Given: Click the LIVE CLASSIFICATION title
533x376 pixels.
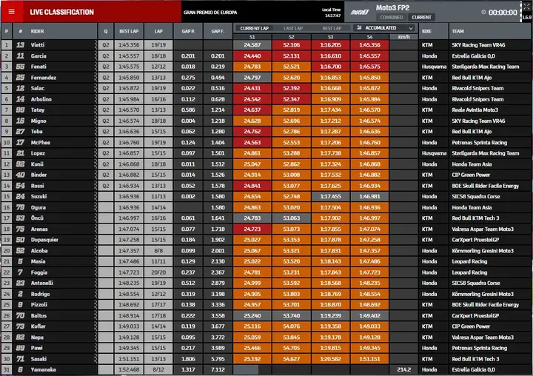Looking at the screenshot, I should tap(62, 13).
